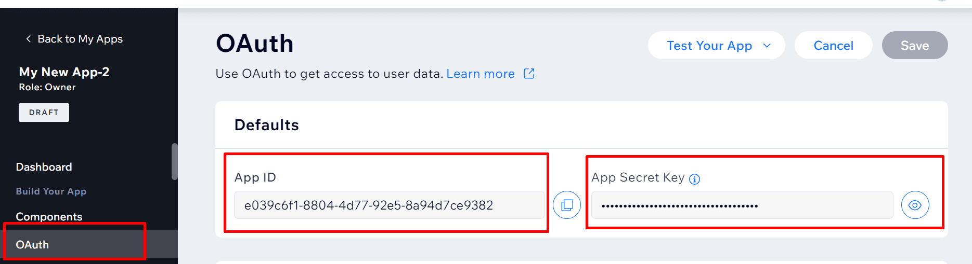Save the OAuth settings

(915, 45)
